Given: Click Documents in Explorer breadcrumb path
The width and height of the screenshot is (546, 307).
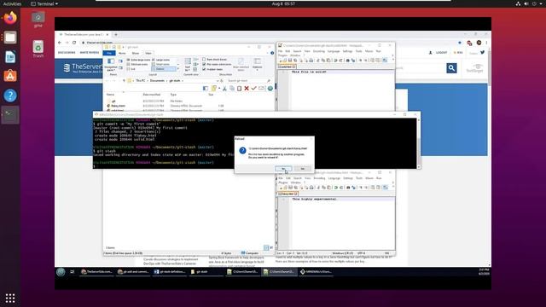Looking at the screenshot, I should pos(157,81).
